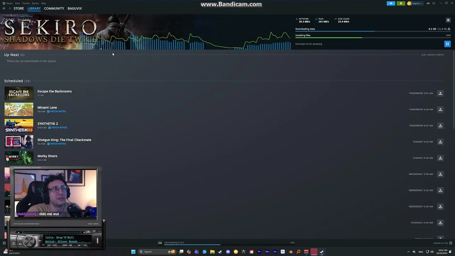
Task: Open Blender from the taskbar
Action: 291,252
